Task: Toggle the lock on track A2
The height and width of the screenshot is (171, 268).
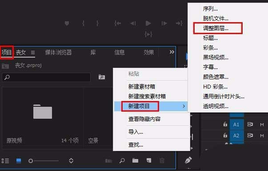Action: click(x=225, y=135)
